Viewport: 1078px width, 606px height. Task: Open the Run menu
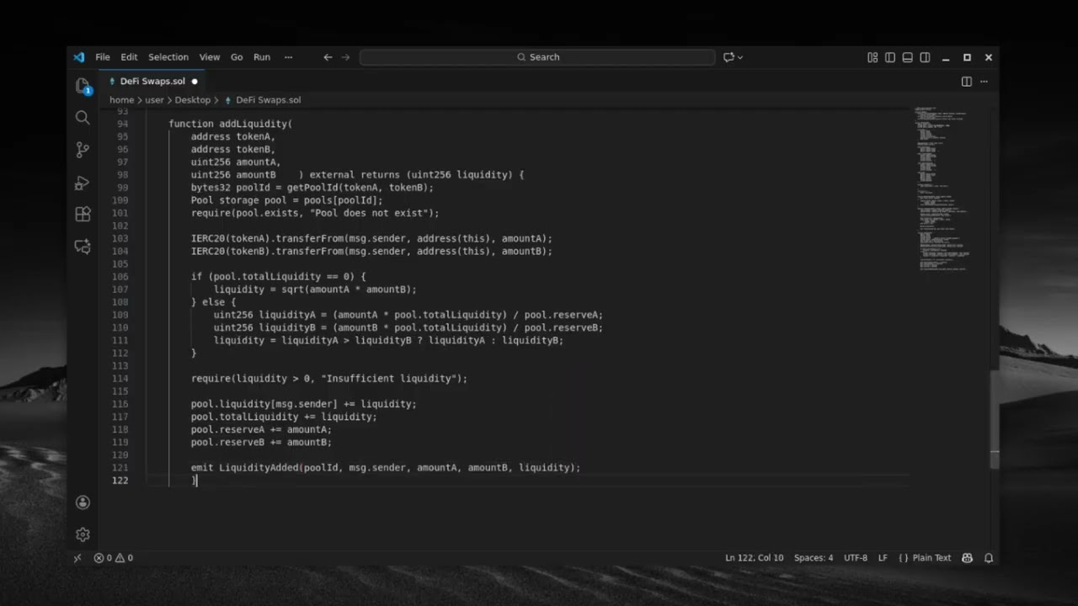coord(262,57)
